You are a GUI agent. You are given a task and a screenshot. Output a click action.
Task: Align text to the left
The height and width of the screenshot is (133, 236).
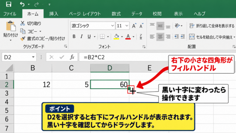[152, 37]
